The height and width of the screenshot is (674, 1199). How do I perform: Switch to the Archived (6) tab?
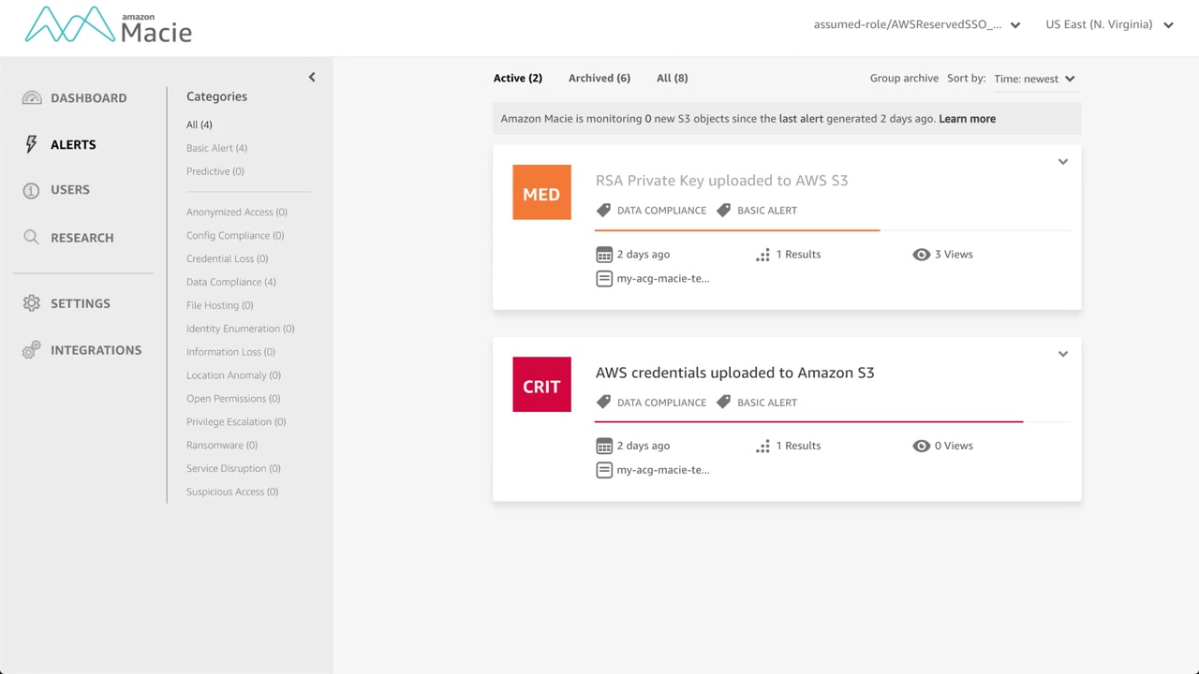coord(599,79)
